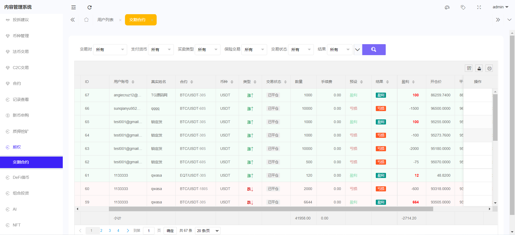Click the tag icon in header

[x=463, y=7]
